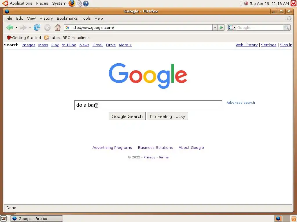Image resolution: width=297 pixels, height=222 pixels.
Task: Click the Trash icon in bottom panel
Action: [x=294, y=219]
